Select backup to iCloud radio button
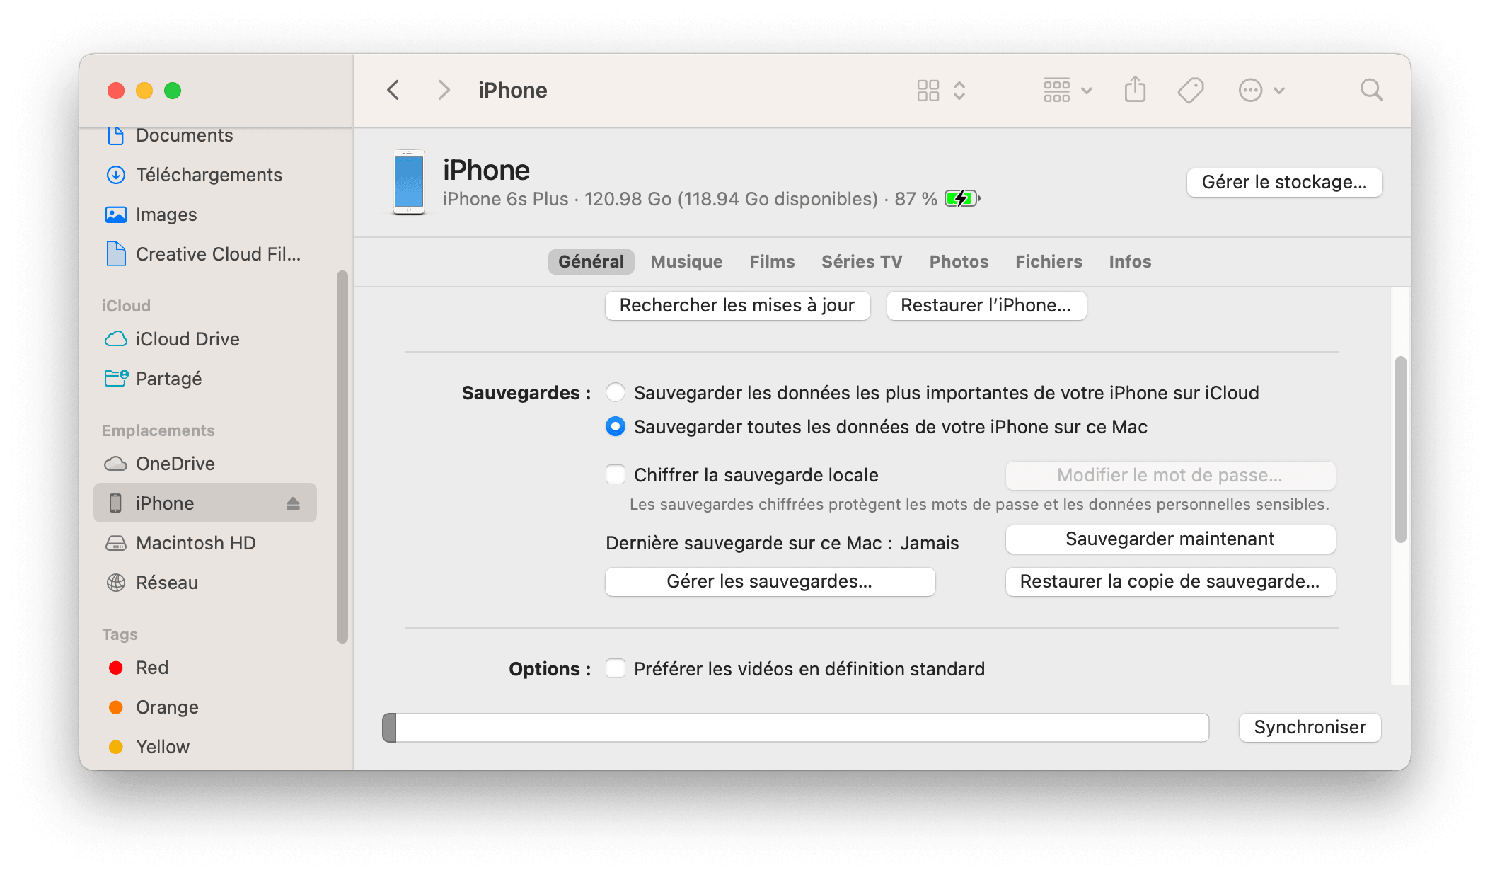 [616, 392]
